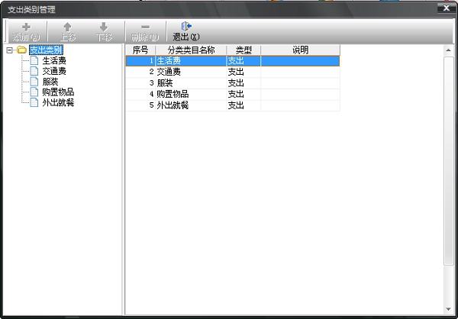Viewport: 458px width, 319px height.
Task: Click the sequence number 5 cell
Action: pyautogui.click(x=140, y=105)
